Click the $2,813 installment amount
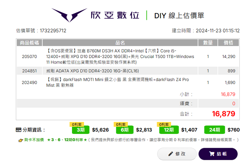This screenshot has height=168, width=252. [144, 130]
